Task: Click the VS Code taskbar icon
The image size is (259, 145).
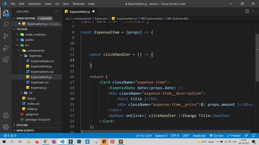Action: pyautogui.click(x=62, y=141)
